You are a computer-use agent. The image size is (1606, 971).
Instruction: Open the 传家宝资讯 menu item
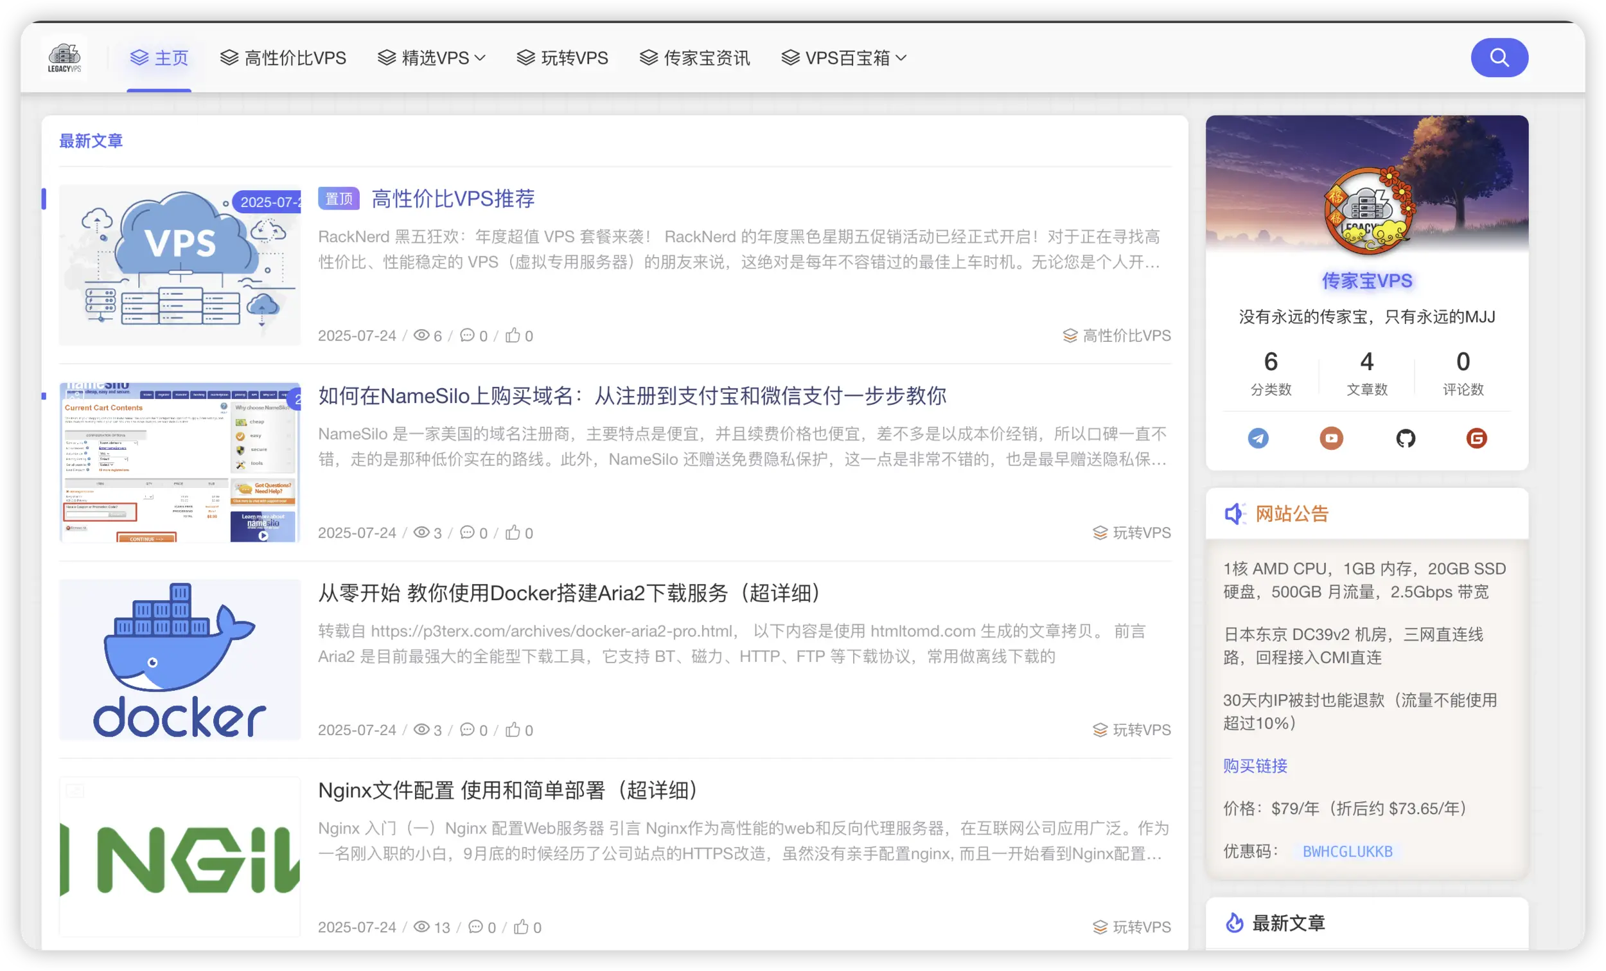click(694, 57)
